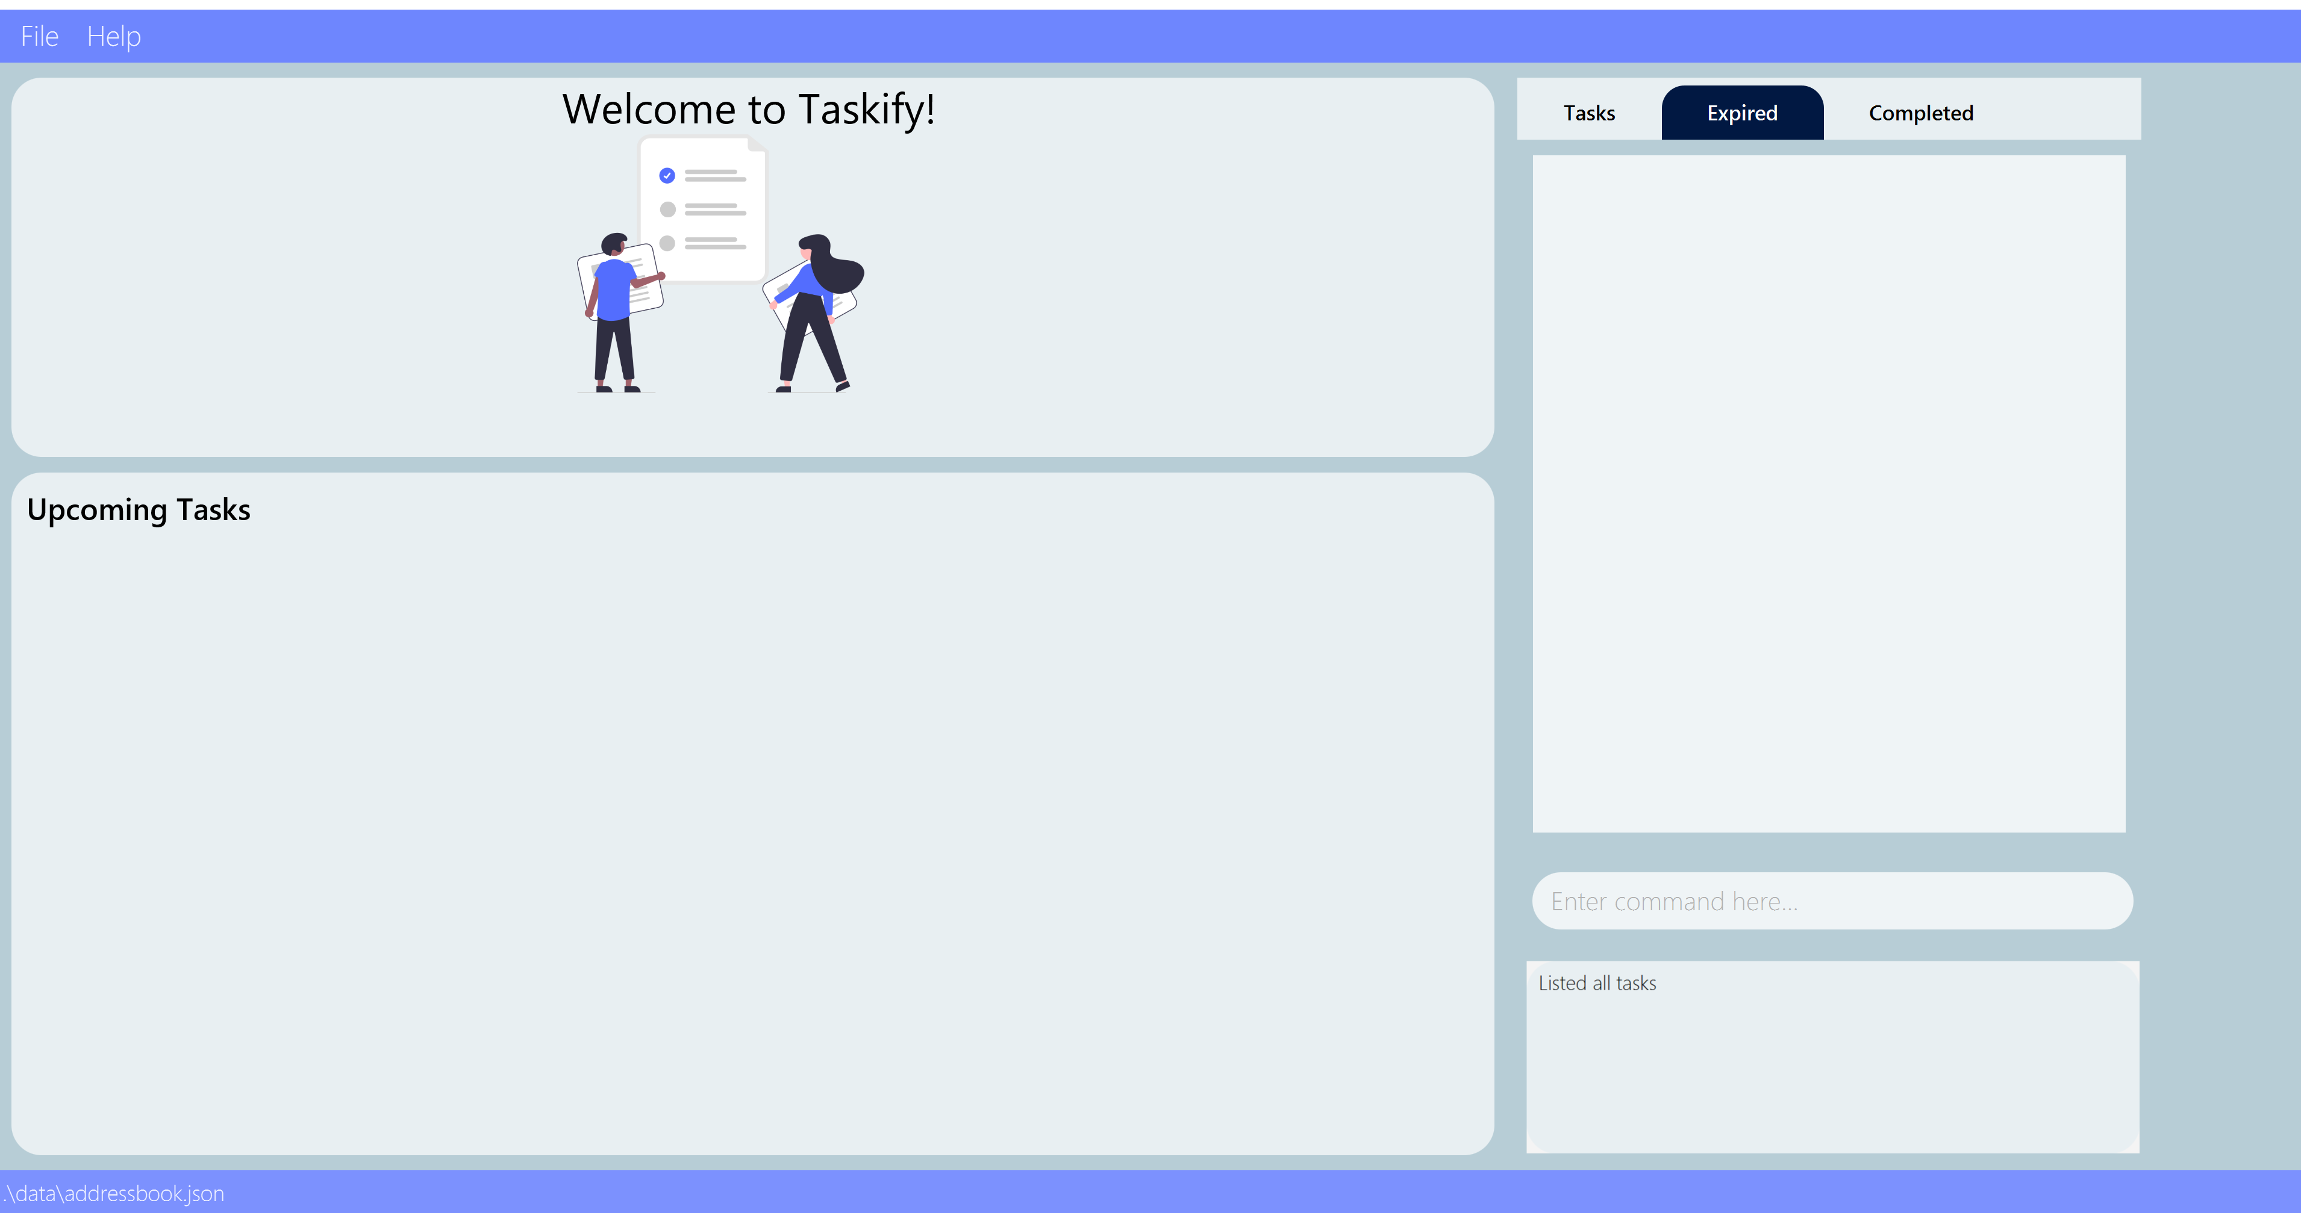The image size is (2301, 1213).
Task: Click the 'Listed all tasks' result message
Action: pos(1596,982)
